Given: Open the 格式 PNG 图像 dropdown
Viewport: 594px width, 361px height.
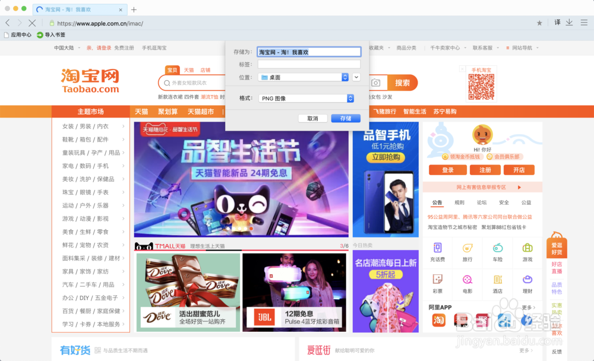Looking at the screenshot, I should coord(306,99).
